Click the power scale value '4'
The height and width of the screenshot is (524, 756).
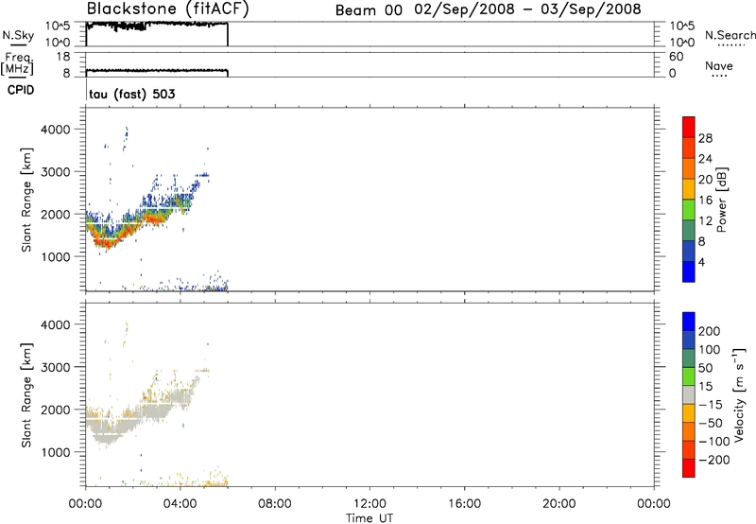tap(701, 263)
